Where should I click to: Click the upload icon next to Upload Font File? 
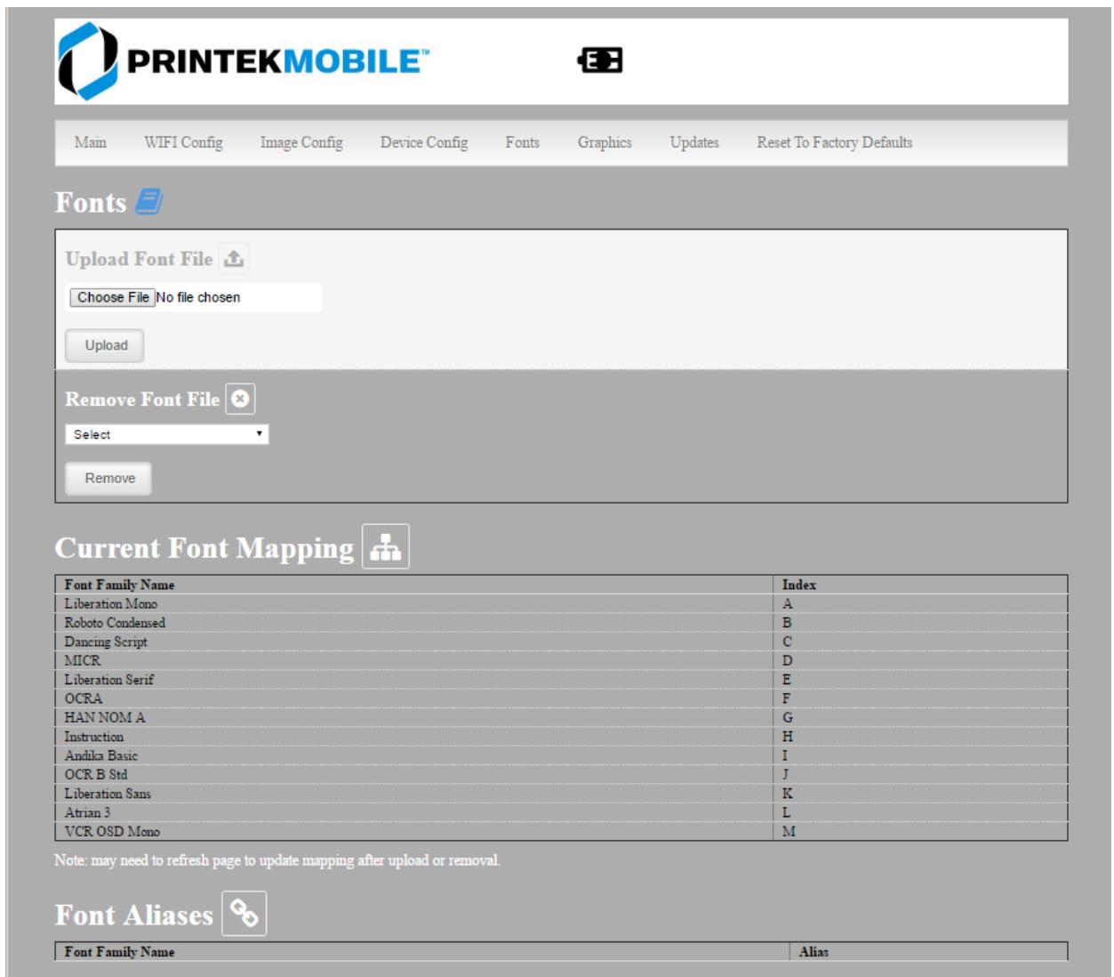point(233,259)
